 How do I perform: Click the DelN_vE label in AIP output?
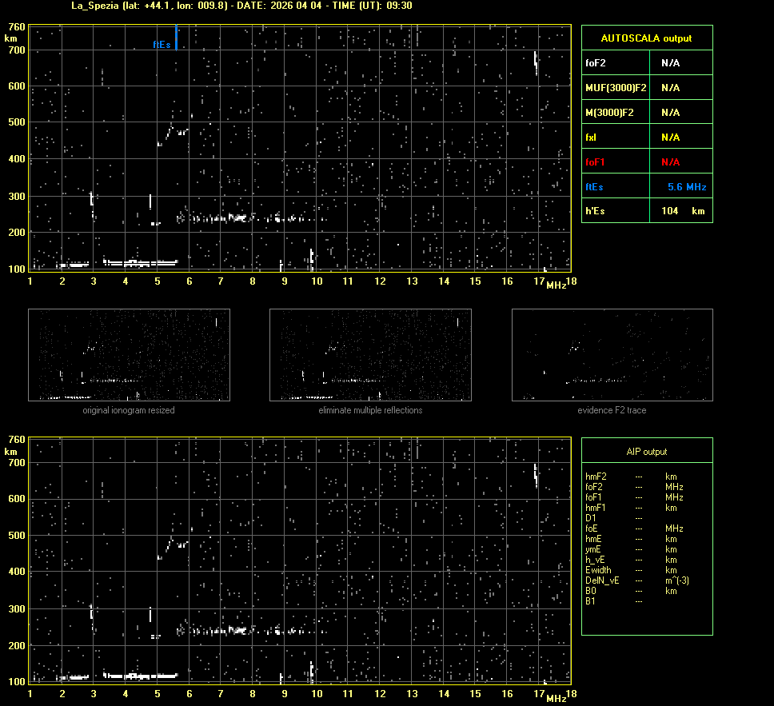pyautogui.click(x=600, y=580)
